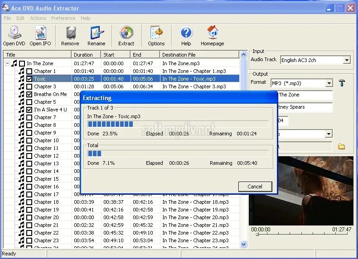This screenshot has width=358, height=259.
Task: Sort by the Title column header
Action: (x=38, y=55)
